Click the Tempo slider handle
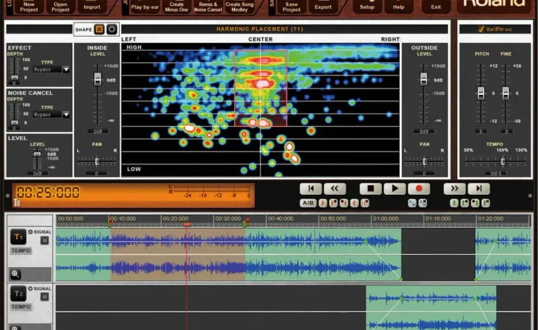This screenshot has width=538, height=330. 503,161
